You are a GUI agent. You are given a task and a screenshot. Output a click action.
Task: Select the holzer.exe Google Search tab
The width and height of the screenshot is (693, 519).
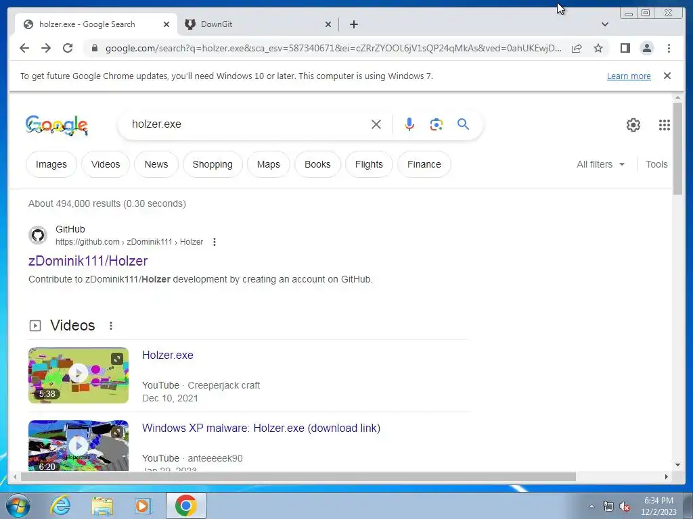[96, 24]
